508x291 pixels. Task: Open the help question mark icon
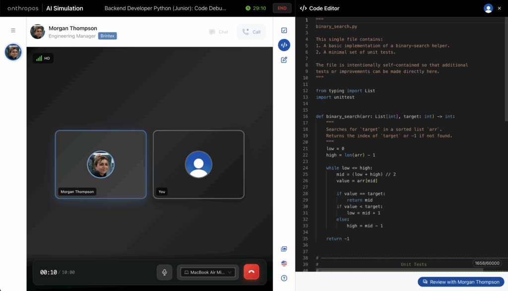click(x=284, y=279)
